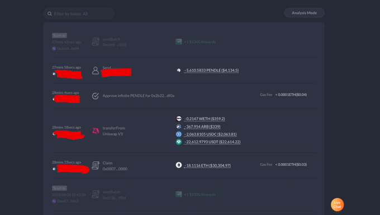Click the person icon on the Send row
Screen dimensions: 380x215
pyautogui.click(x=96, y=71)
